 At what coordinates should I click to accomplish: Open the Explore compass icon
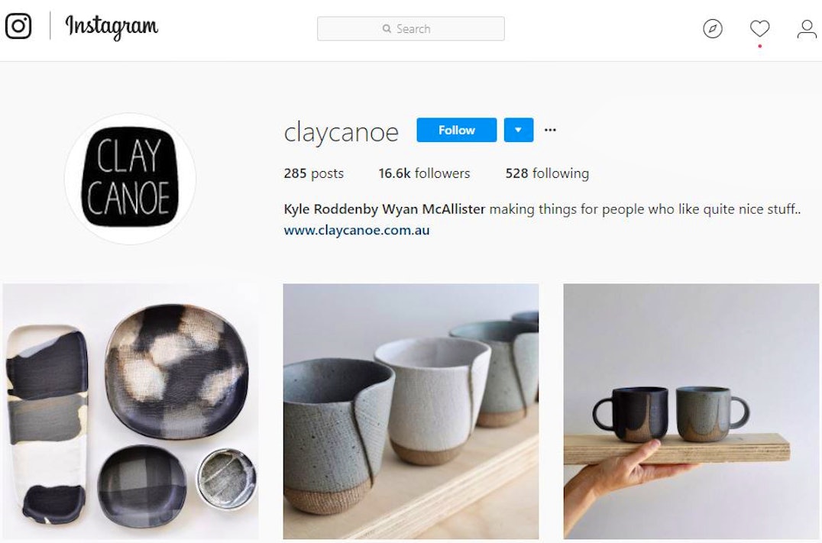pos(713,28)
